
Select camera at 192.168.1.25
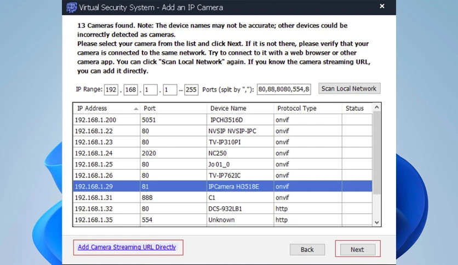point(222,164)
